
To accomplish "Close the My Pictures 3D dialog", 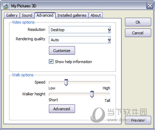I will pos(150,5).
